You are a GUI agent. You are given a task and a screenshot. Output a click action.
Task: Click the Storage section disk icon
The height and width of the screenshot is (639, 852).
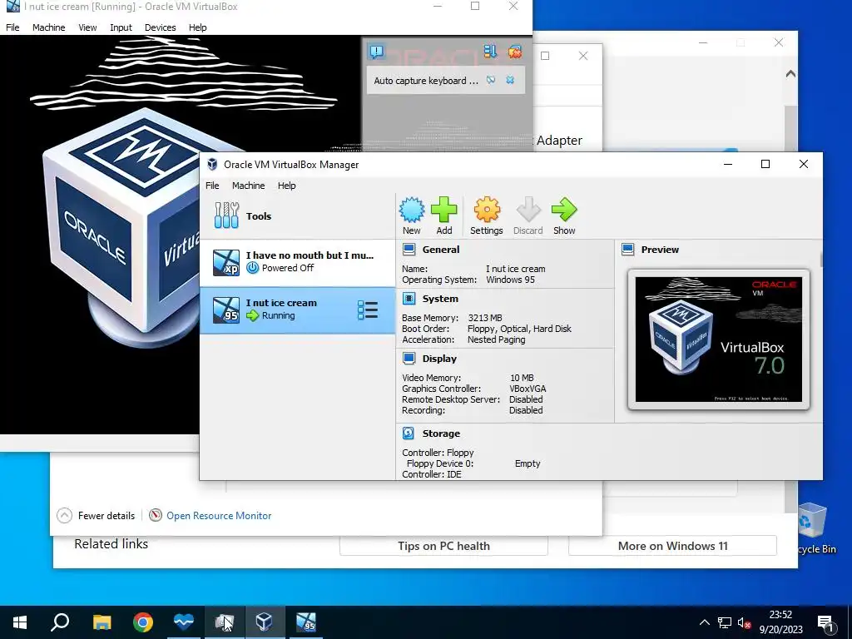(x=409, y=433)
